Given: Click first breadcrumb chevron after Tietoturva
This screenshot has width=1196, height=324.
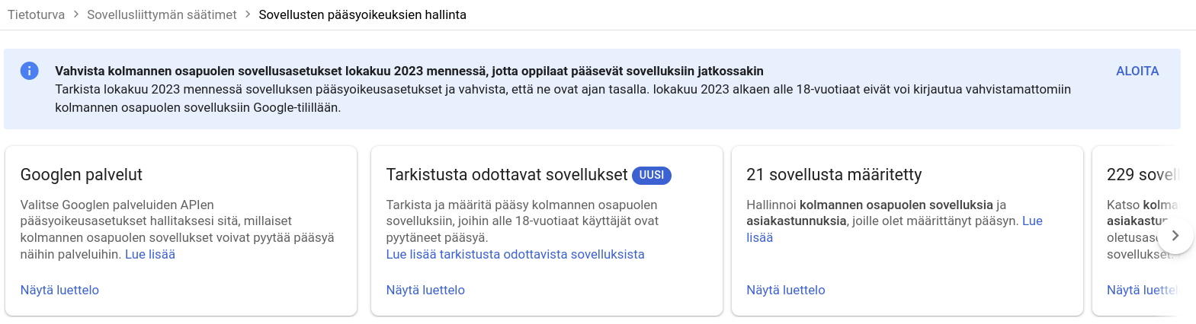Looking at the screenshot, I should 76,14.
